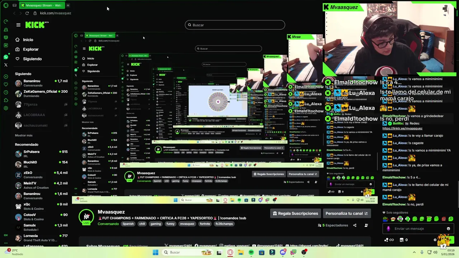Go to Siguiendo in Kick sidebar

pos(32,59)
